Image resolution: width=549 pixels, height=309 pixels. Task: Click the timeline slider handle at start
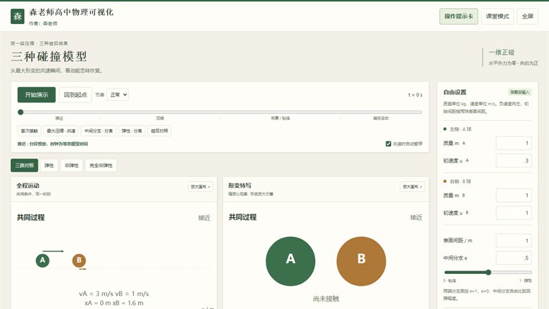click(21, 112)
